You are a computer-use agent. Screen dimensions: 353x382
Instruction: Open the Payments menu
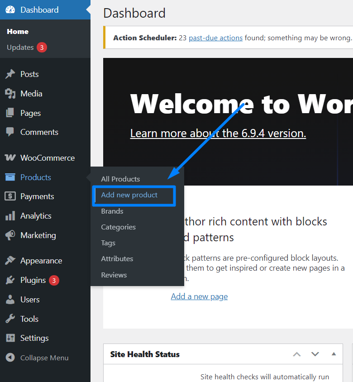tap(37, 196)
